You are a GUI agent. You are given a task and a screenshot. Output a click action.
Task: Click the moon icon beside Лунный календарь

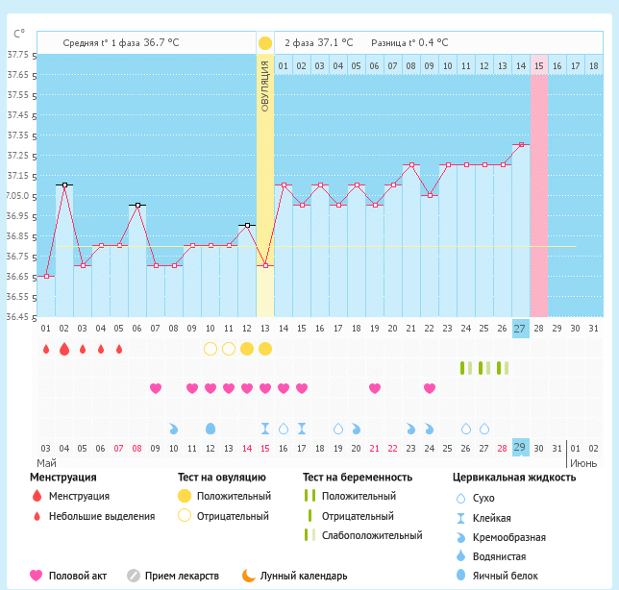[249, 576]
